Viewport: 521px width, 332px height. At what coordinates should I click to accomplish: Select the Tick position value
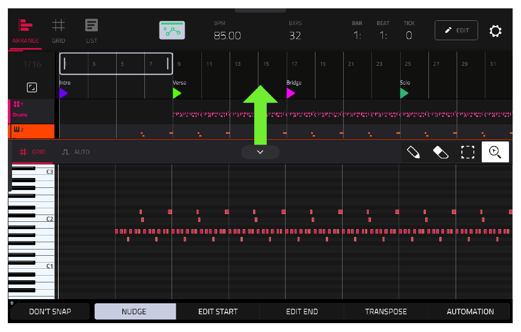[409, 35]
